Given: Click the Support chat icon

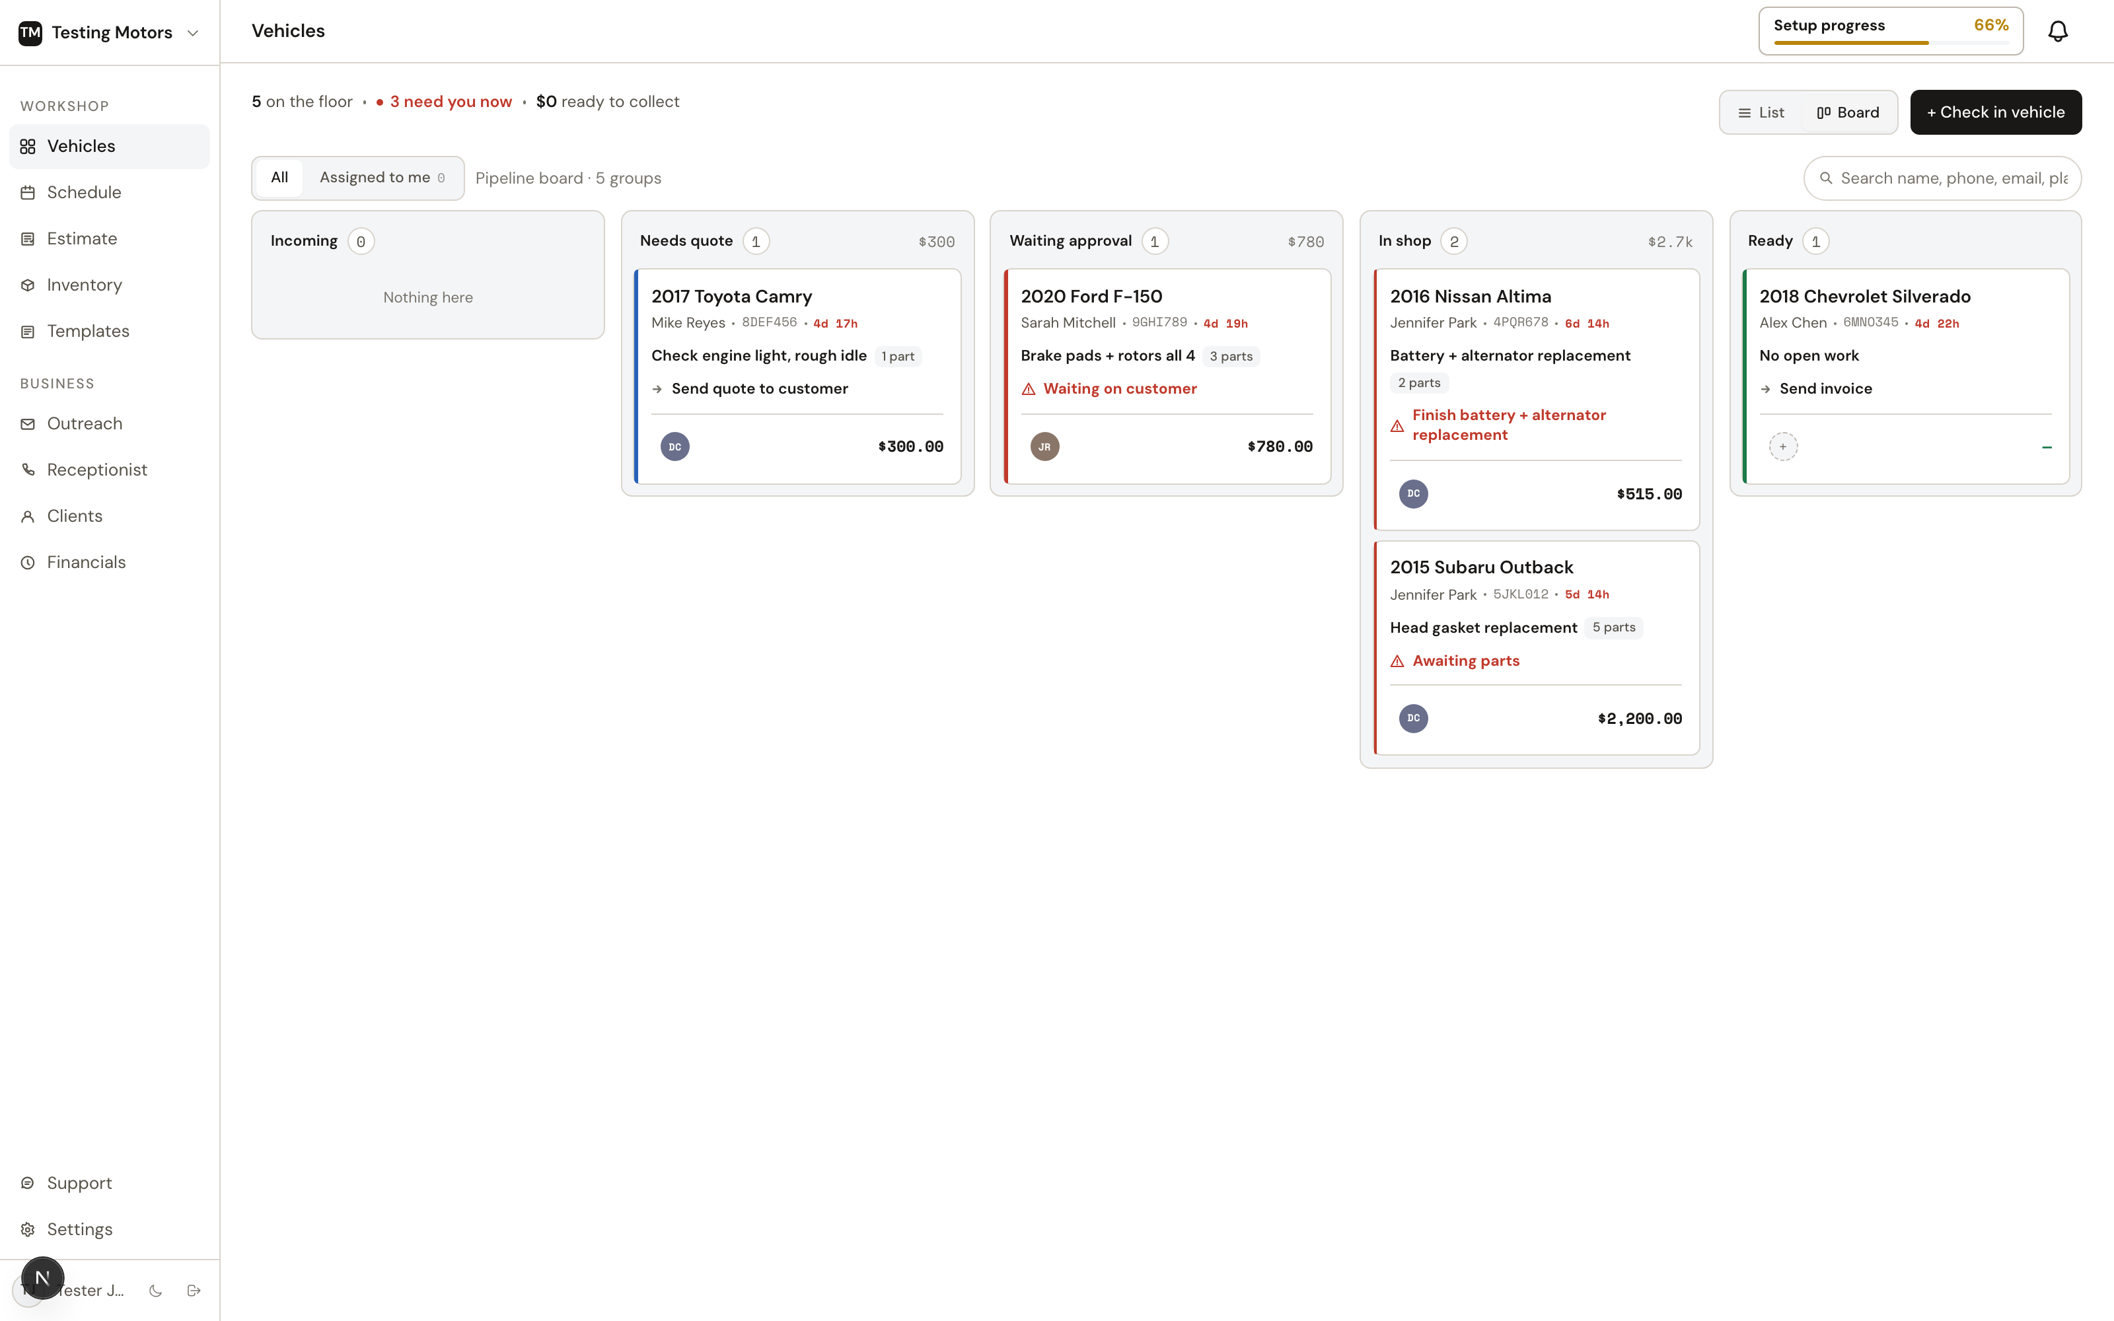Looking at the screenshot, I should click(x=28, y=1183).
